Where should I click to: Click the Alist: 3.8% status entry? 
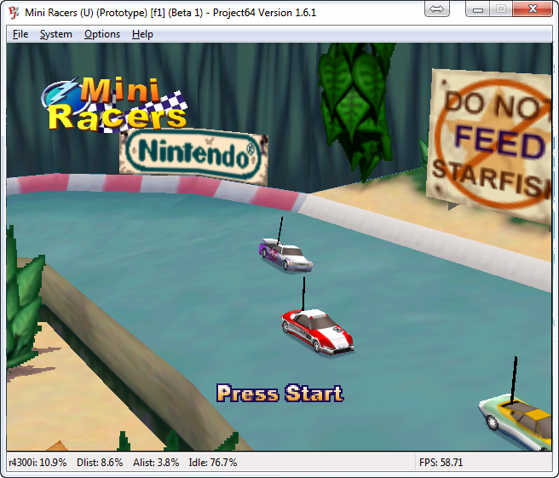[x=156, y=463]
